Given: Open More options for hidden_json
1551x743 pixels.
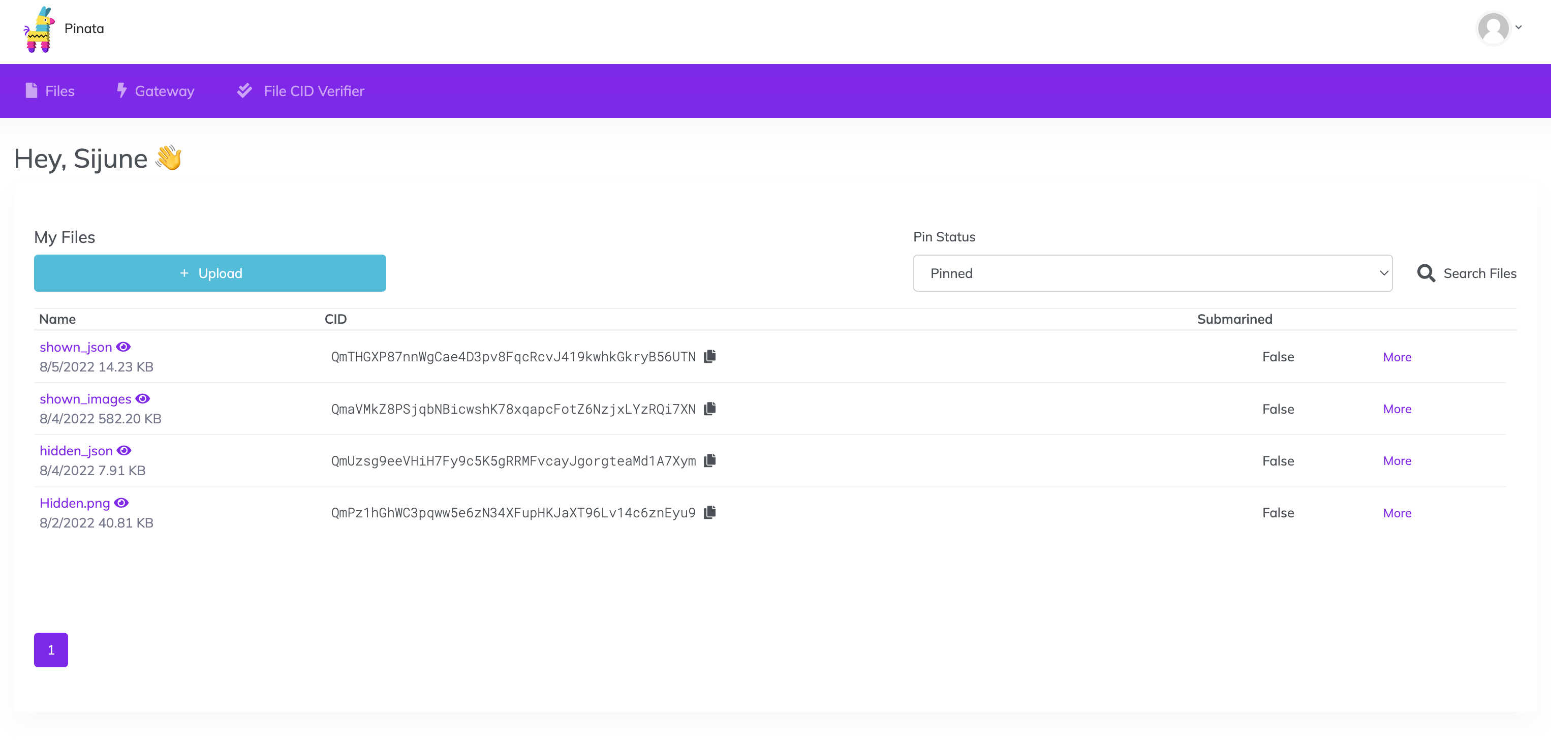Looking at the screenshot, I should click(x=1397, y=460).
